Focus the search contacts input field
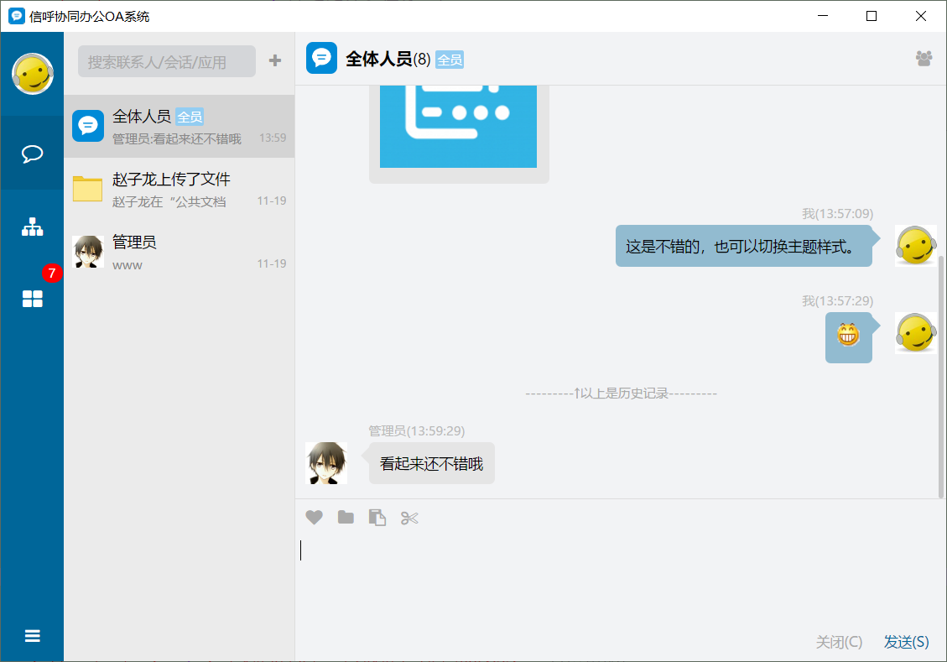 click(x=166, y=61)
